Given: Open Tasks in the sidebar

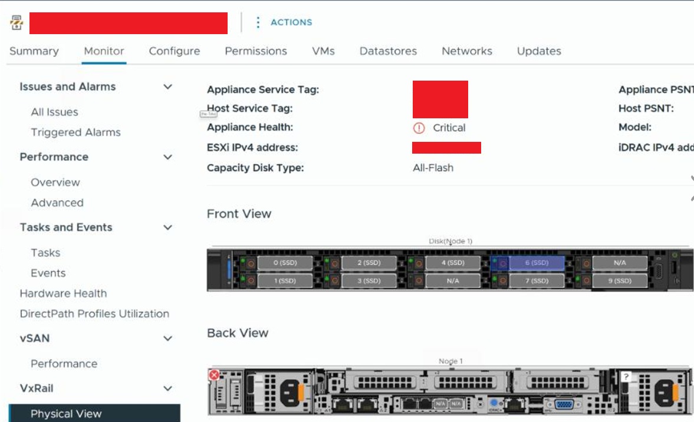Looking at the screenshot, I should pyautogui.click(x=45, y=252).
